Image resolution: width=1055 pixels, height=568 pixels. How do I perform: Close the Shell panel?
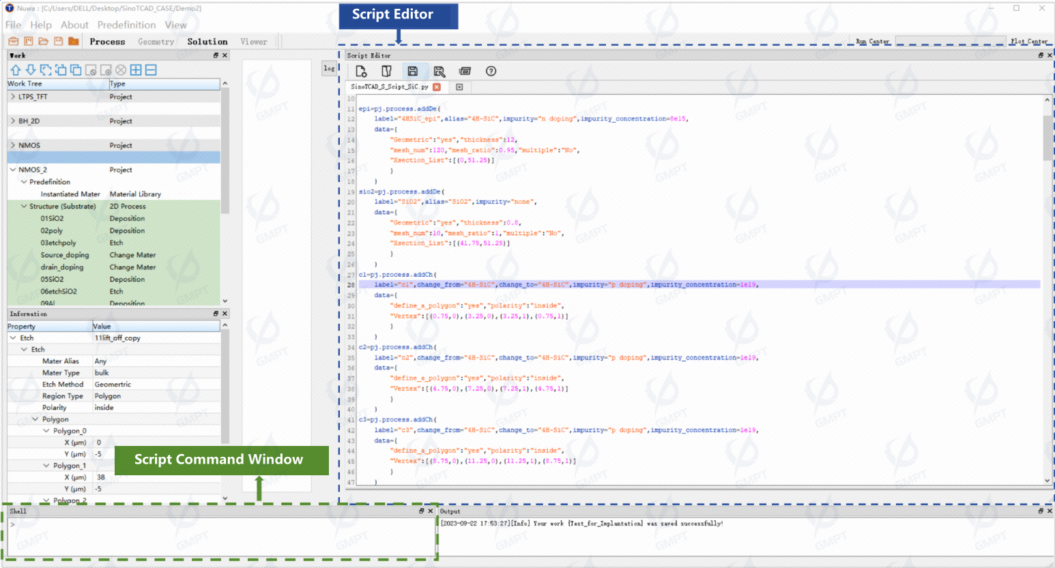point(431,511)
